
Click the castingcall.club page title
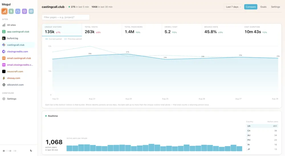53,7
